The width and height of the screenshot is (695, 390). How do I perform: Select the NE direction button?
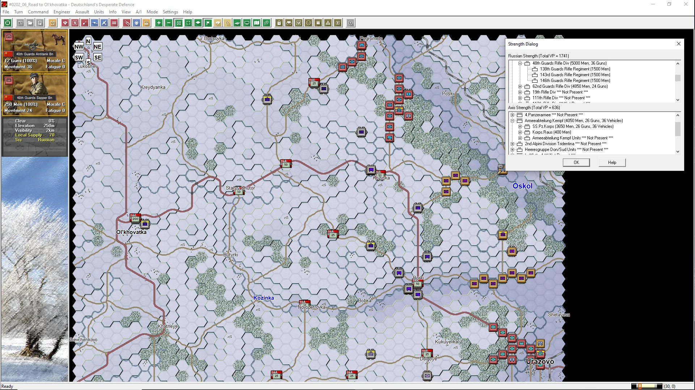97,47
